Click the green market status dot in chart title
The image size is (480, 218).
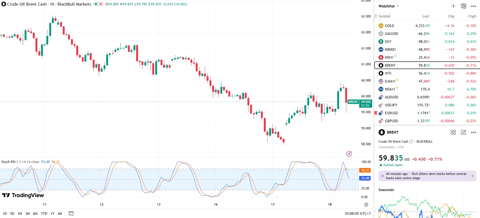tap(96, 4)
